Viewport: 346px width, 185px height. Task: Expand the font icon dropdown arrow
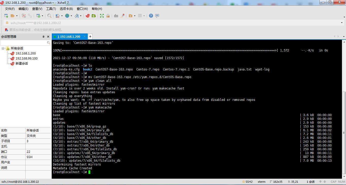(81, 16)
